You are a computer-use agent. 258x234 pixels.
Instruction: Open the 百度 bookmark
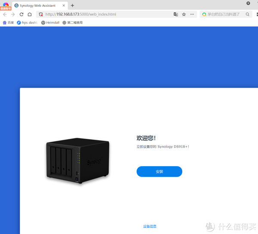pos(9,23)
